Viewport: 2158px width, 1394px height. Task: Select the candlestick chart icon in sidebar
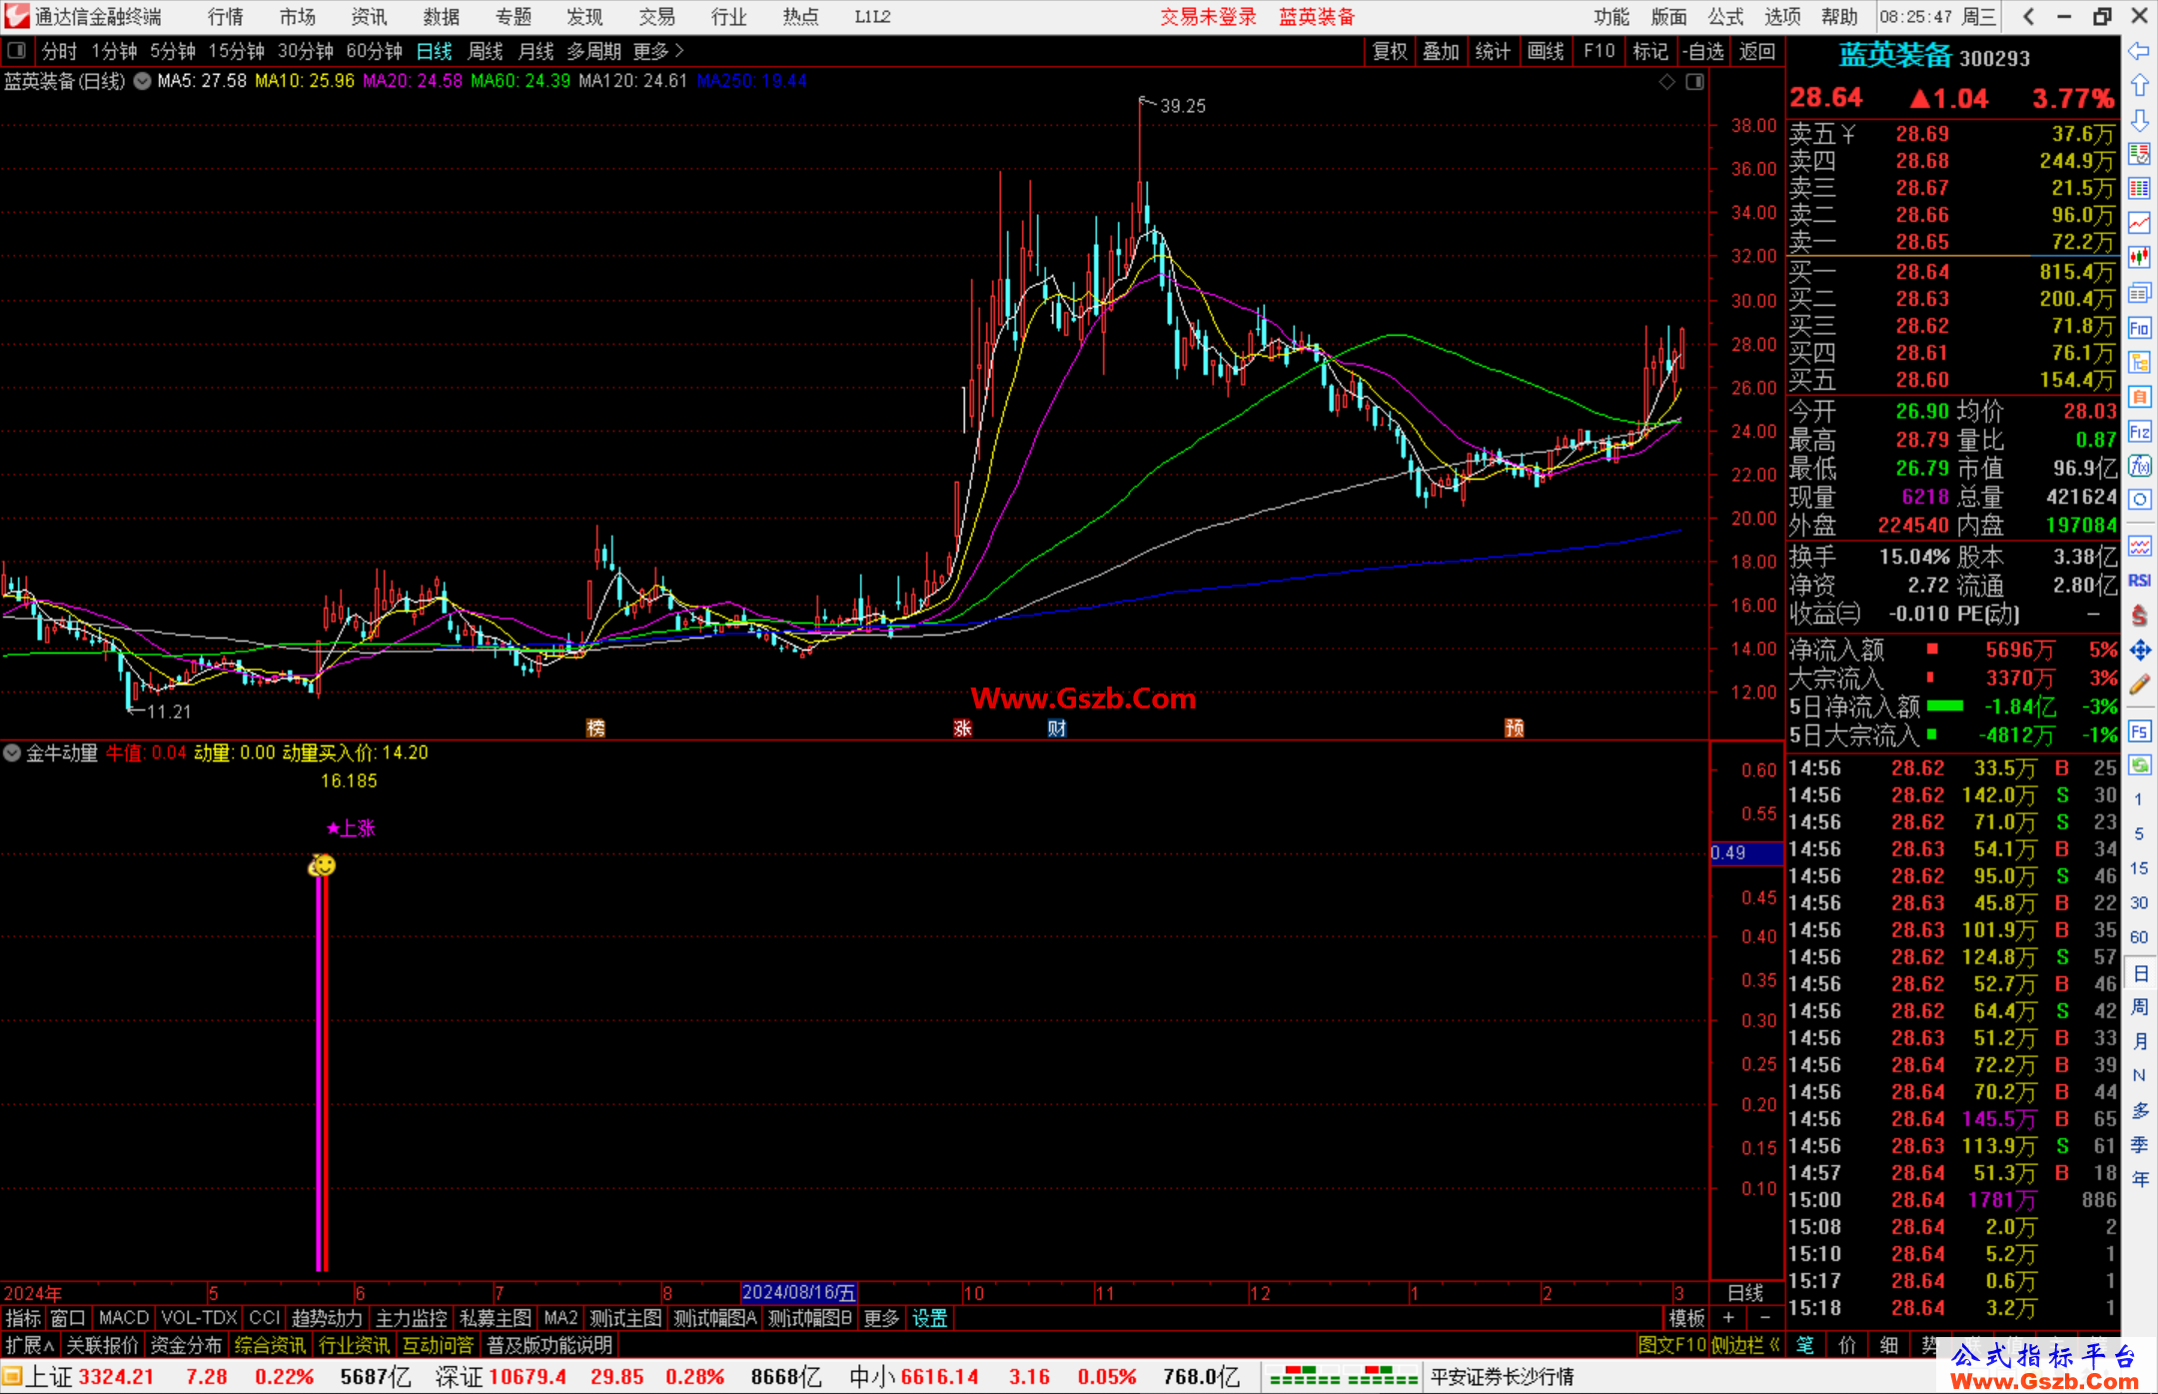tap(2139, 258)
